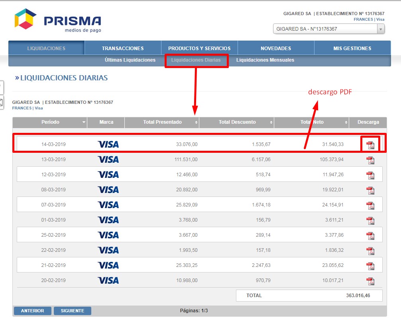
Task: Open the Transacciones menu
Action: pyautogui.click(x=122, y=49)
